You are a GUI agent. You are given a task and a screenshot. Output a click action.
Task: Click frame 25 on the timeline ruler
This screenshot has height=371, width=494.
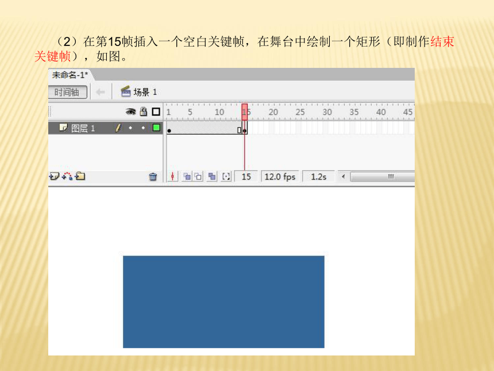[x=300, y=112]
